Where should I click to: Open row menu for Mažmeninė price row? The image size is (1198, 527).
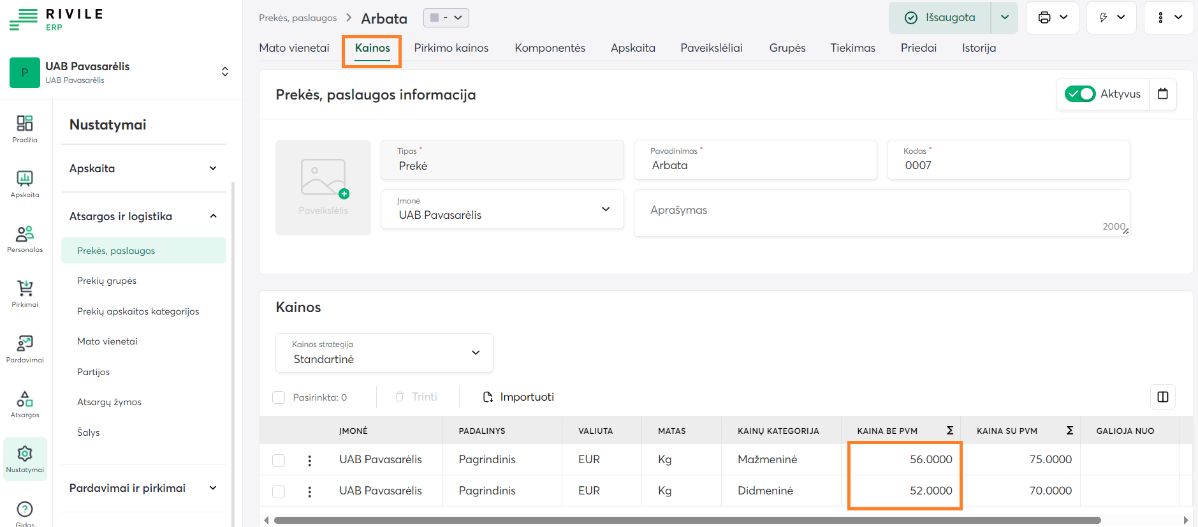pyautogui.click(x=310, y=460)
